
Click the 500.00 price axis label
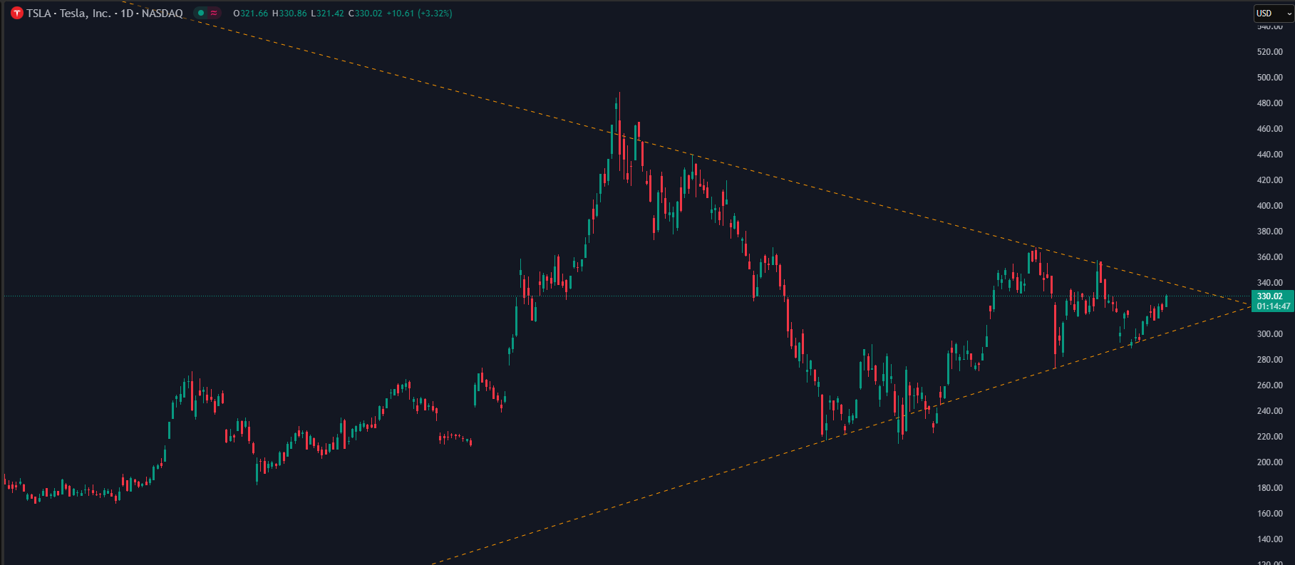[x=1269, y=78]
